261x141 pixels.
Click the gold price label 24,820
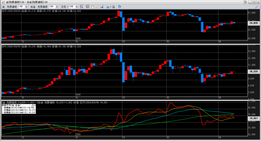(254, 23)
